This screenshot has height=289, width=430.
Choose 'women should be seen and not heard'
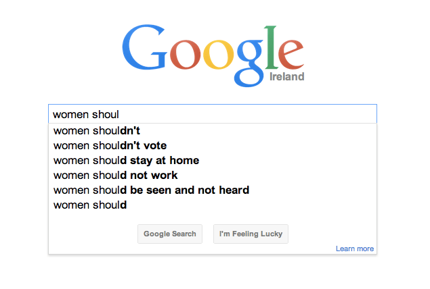coord(151,190)
